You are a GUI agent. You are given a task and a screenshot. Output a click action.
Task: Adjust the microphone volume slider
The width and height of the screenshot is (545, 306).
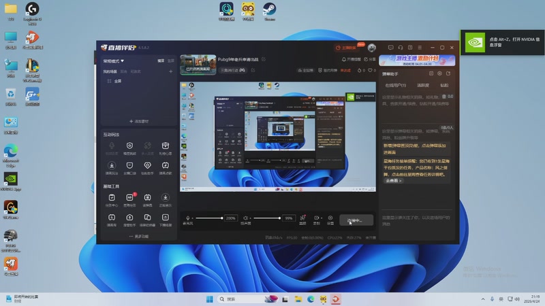pyautogui.click(x=209, y=218)
